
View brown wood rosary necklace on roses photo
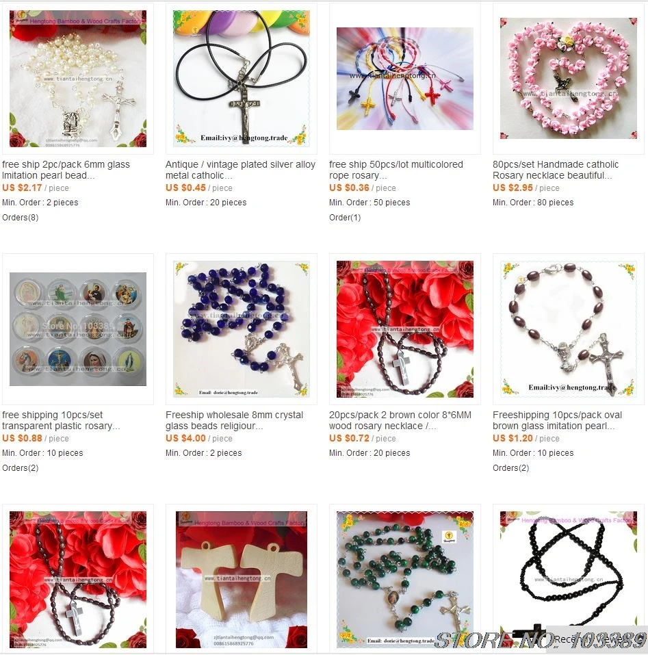(405, 329)
